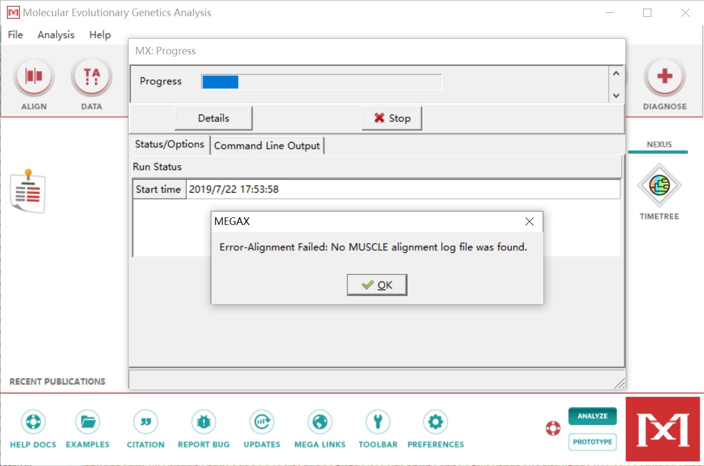Switch to ANALYZE mode
The height and width of the screenshot is (466, 704).
point(593,416)
